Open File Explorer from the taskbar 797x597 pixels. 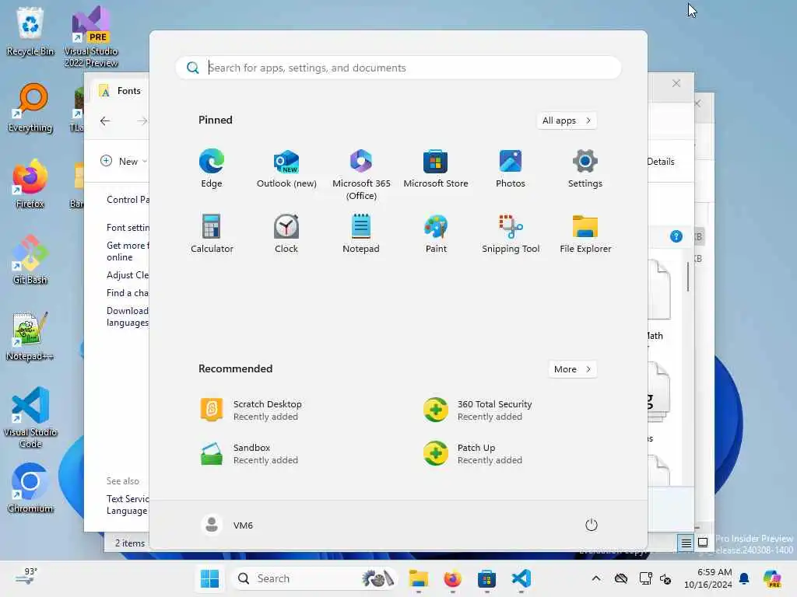coord(418,578)
